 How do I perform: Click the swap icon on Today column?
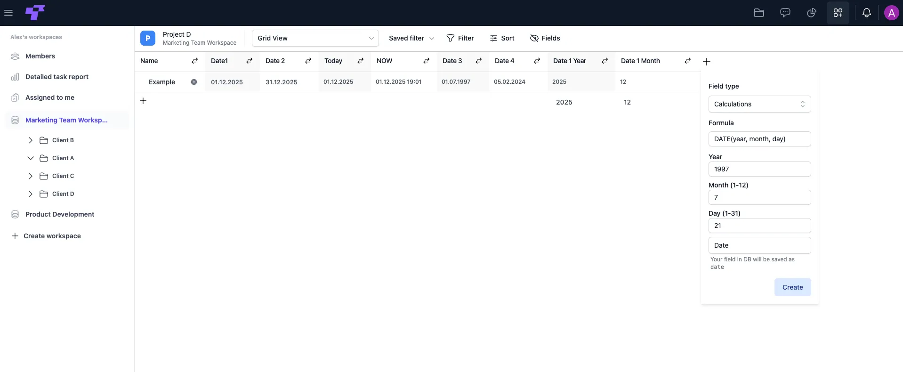pyautogui.click(x=361, y=61)
